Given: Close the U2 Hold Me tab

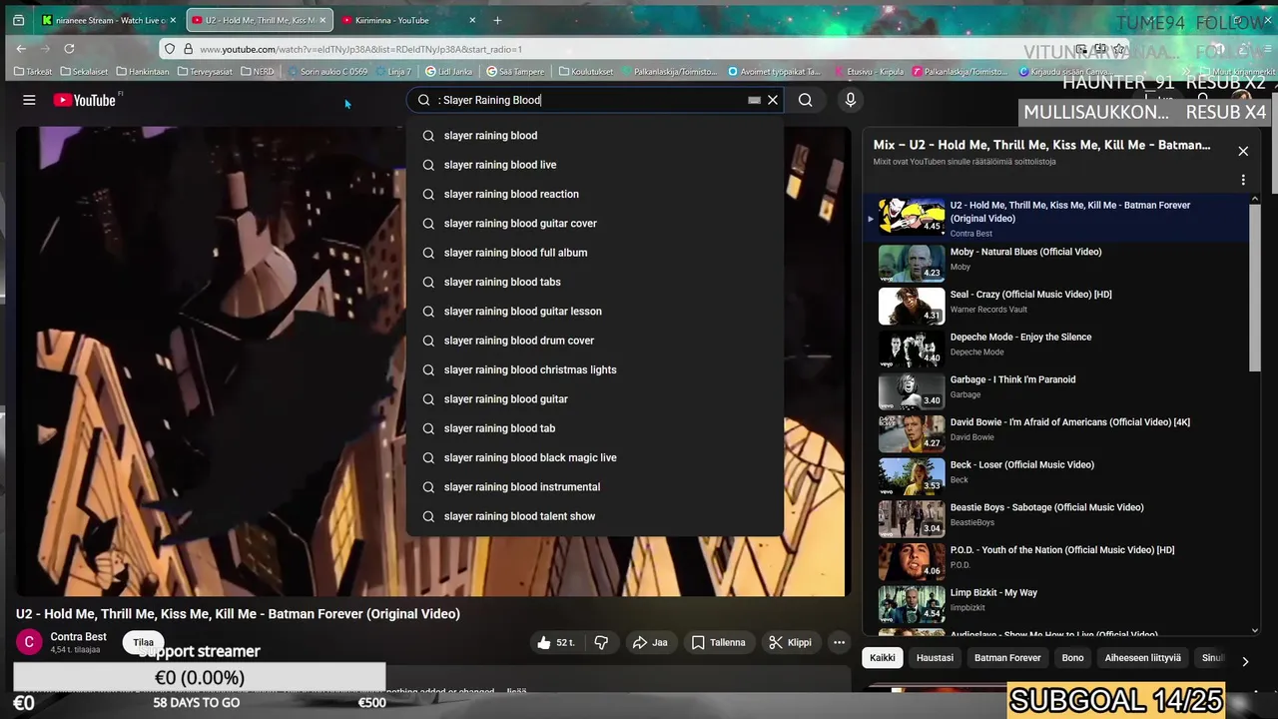Looking at the screenshot, I should pyautogui.click(x=322, y=20).
